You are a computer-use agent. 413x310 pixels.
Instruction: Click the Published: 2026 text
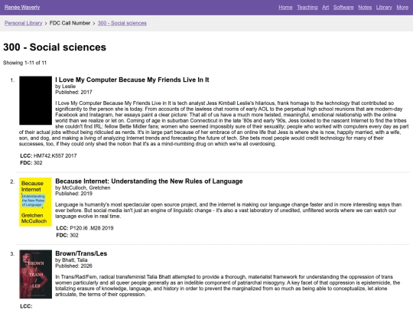point(73,266)
